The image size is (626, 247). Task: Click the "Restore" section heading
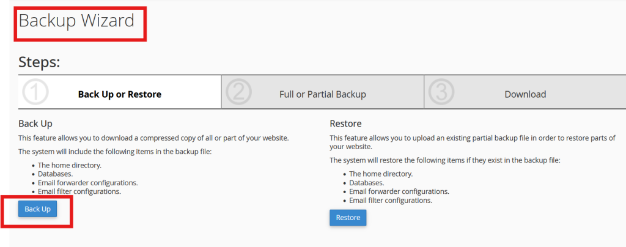(345, 123)
